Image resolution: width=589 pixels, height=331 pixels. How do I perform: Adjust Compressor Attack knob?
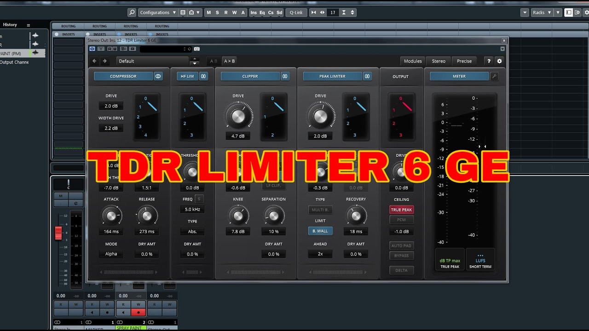pyautogui.click(x=111, y=215)
